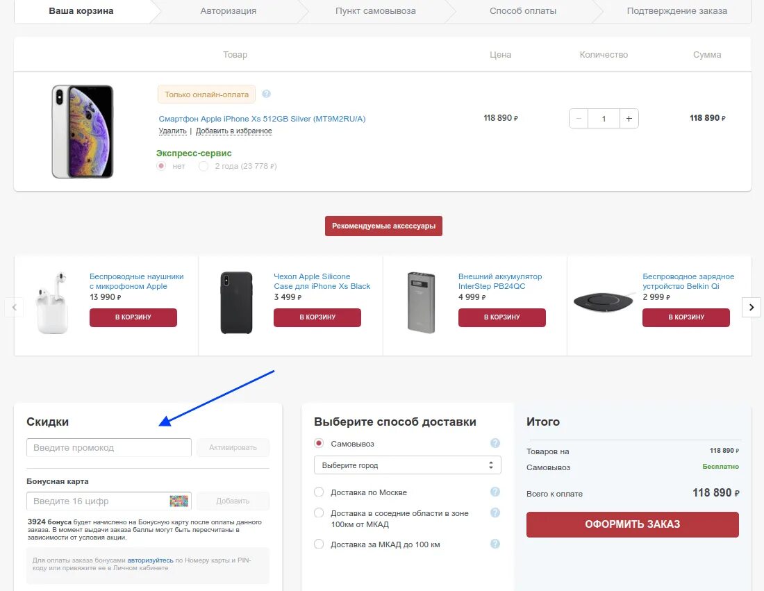Click the InterStep power bank thumbnail
The height and width of the screenshot is (591, 764).
(x=421, y=303)
